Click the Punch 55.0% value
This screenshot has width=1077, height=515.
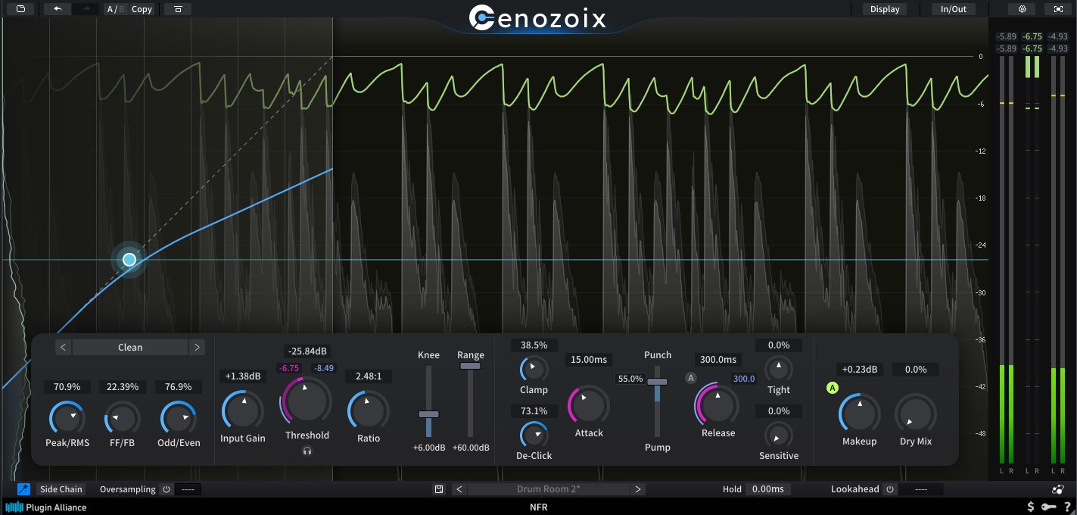click(630, 379)
